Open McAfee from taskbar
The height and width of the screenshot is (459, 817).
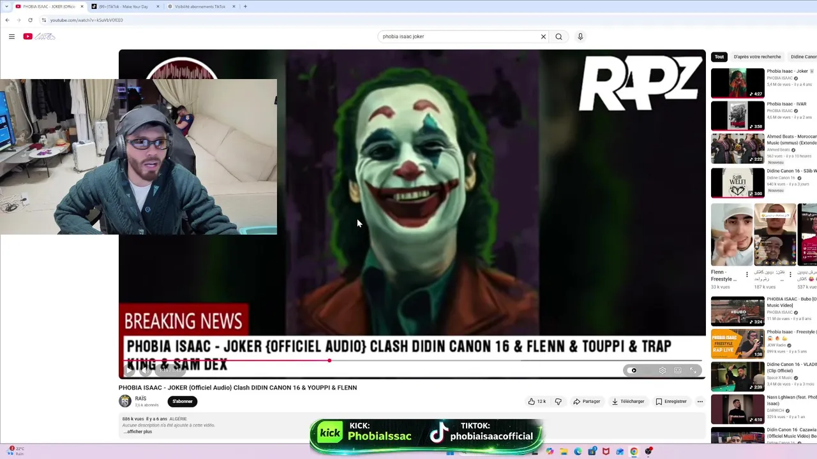point(606,451)
